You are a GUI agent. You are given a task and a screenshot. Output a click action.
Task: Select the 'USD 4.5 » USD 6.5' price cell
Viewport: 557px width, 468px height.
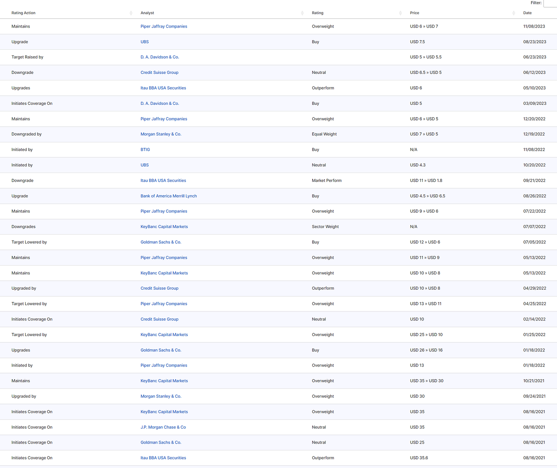point(428,196)
